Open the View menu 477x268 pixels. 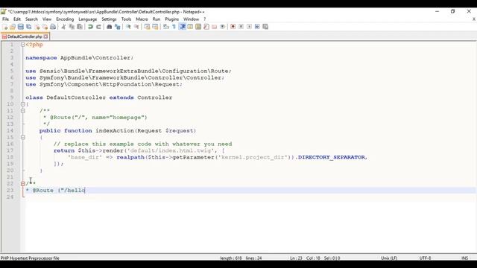tap(47, 19)
